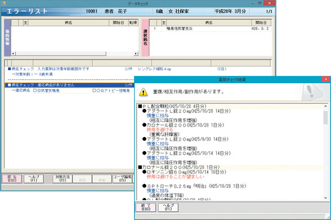Click the drug name シングレア細粒4mg

[x=154, y=69]
